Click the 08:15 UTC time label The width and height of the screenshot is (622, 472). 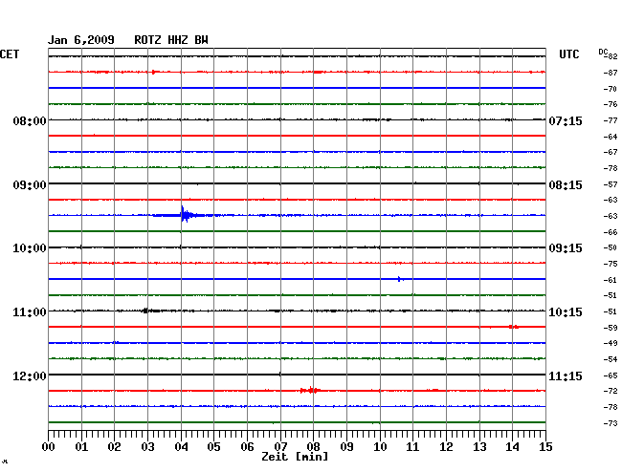566,185
